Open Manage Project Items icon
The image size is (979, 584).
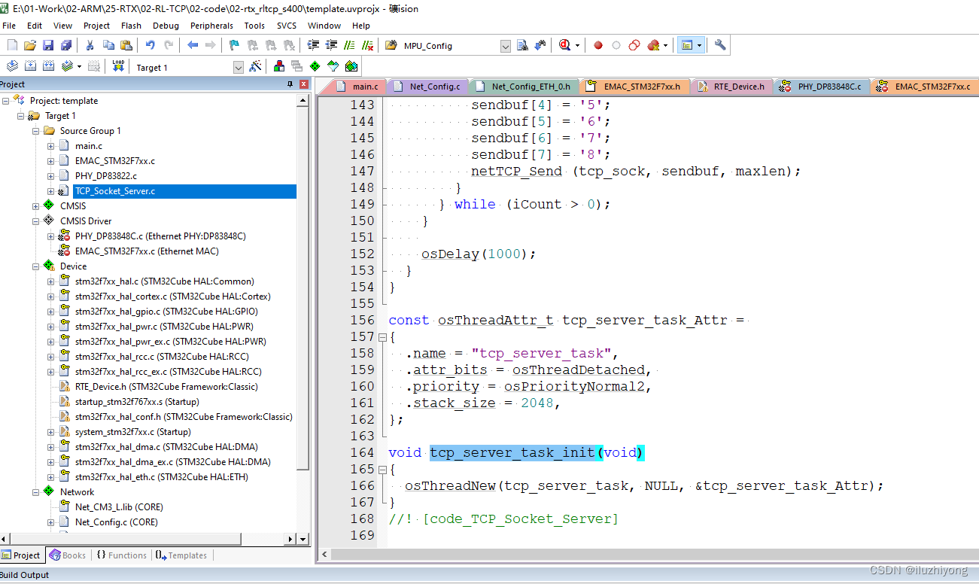pos(279,66)
